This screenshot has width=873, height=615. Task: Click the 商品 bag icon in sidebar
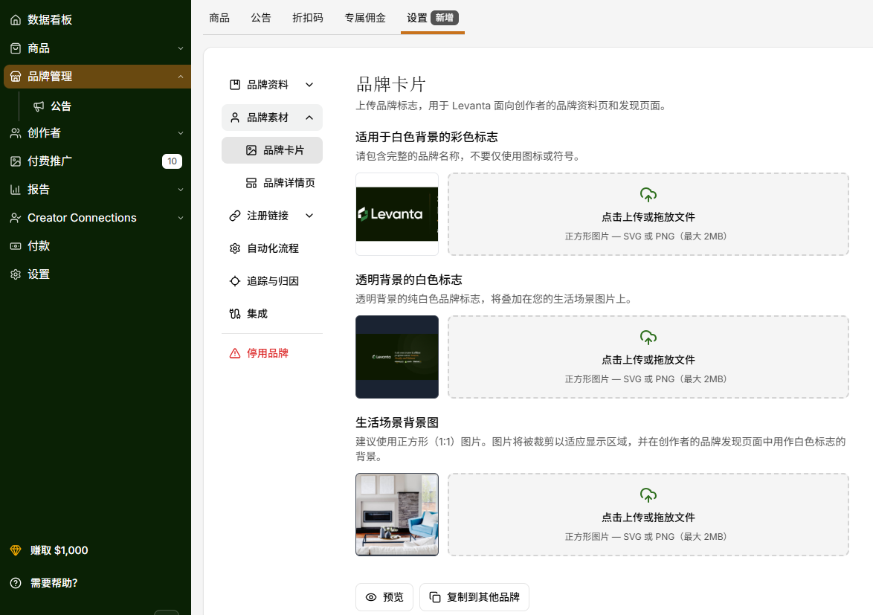coord(16,48)
